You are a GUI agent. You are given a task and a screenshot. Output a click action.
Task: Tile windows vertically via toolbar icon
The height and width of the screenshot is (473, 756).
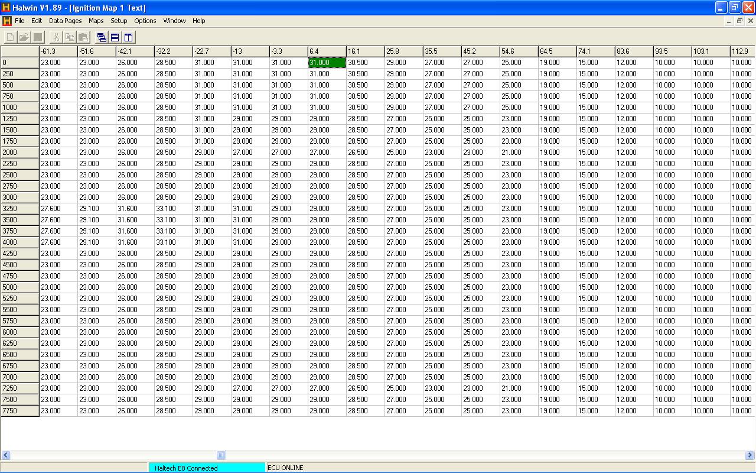(x=129, y=37)
